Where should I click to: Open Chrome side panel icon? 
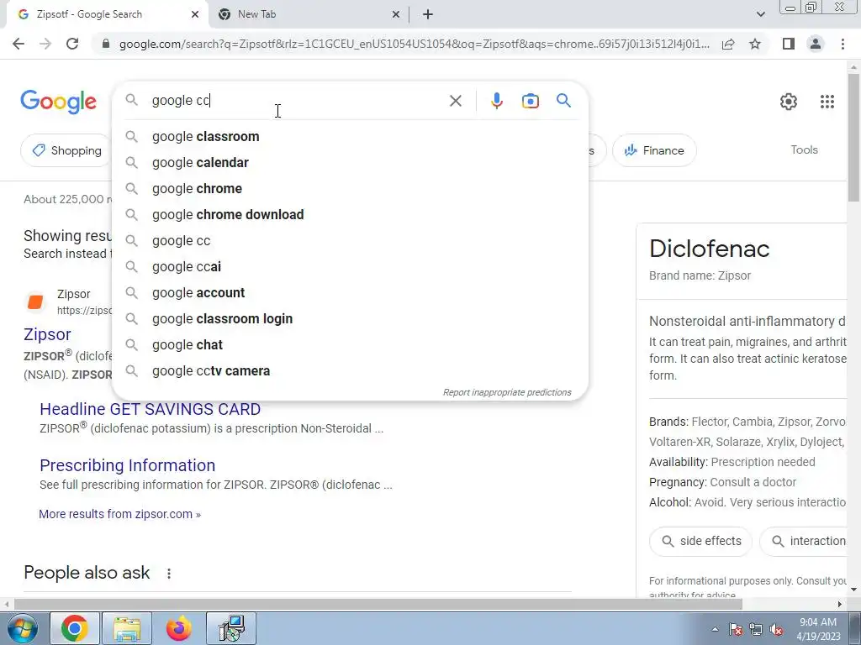(x=789, y=44)
